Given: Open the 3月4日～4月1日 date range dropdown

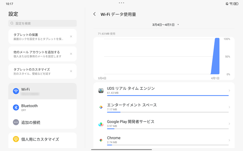Looking at the screenshot, I should (x=166, y=25).
